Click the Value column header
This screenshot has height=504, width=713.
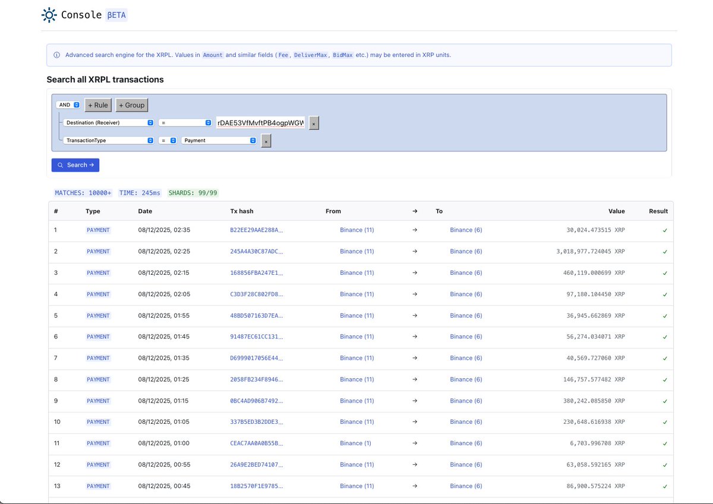[616, 211]
